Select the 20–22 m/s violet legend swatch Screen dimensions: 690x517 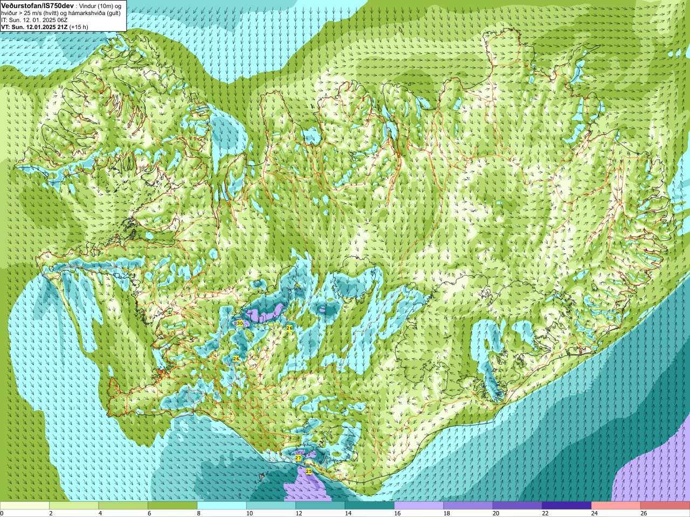517,506
